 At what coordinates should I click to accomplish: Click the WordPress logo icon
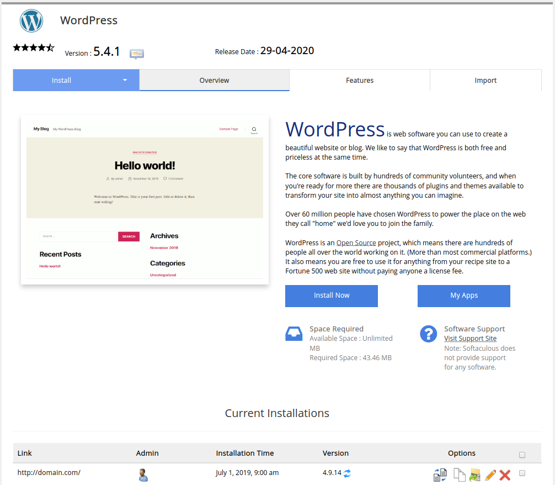coord(31,21)
